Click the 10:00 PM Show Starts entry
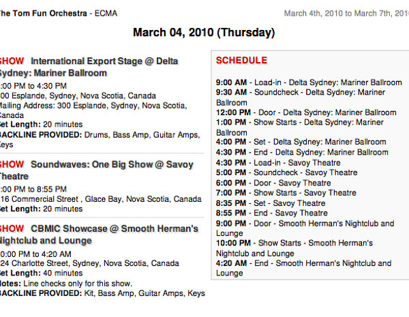 click(294, 248)
